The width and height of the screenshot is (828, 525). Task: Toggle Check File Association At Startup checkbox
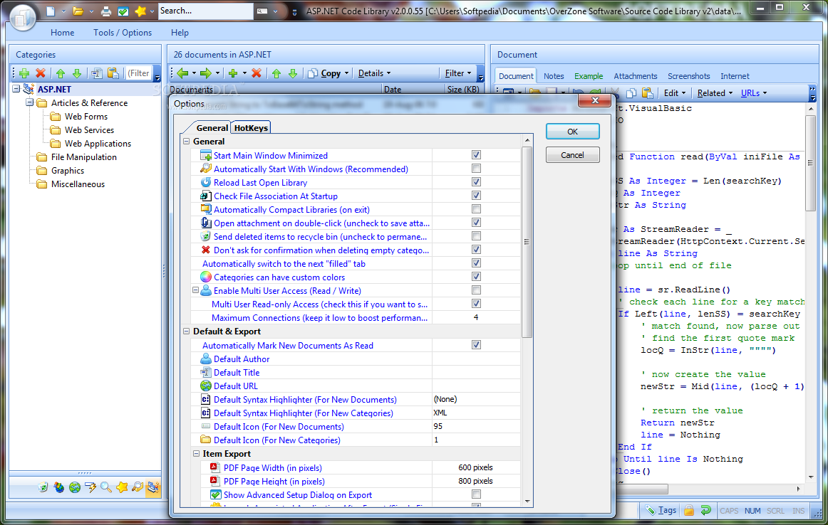point(476,196)
